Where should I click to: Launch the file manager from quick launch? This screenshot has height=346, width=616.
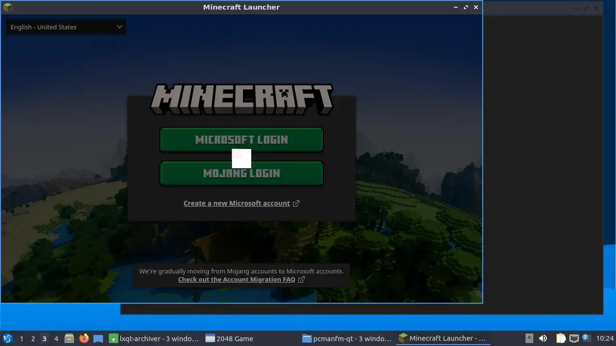point(69,338)
